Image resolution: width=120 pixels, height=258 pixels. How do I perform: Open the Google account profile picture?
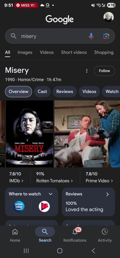[108, 17]
